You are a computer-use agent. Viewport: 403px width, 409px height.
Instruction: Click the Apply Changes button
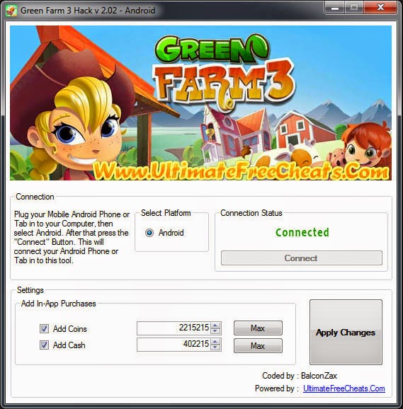[x=346, y=332]
